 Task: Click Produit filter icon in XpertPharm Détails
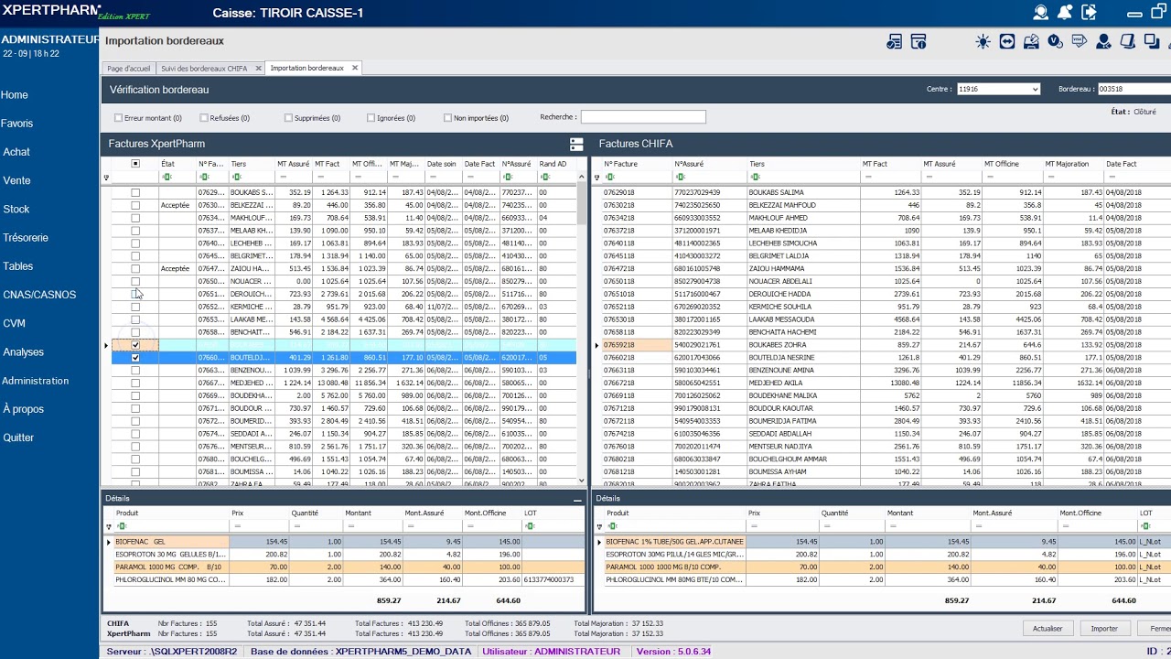[x=122, y=526]
